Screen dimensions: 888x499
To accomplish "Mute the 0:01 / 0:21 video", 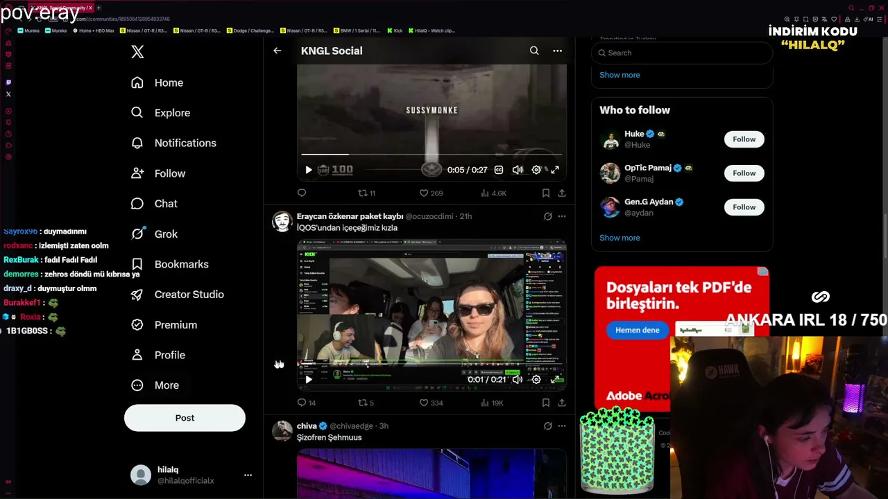I will pos(518,380).
